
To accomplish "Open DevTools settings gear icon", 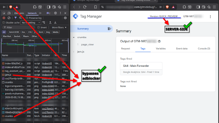I will click(56, 13).
